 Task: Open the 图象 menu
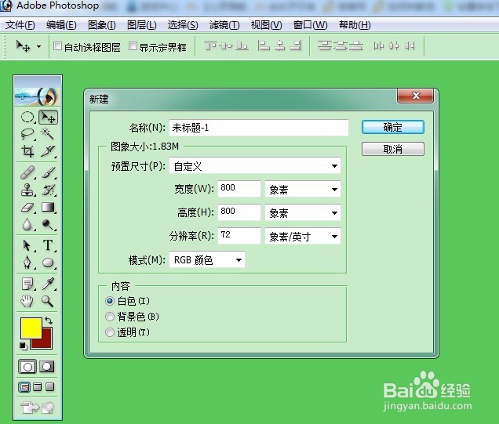point(102,25)
